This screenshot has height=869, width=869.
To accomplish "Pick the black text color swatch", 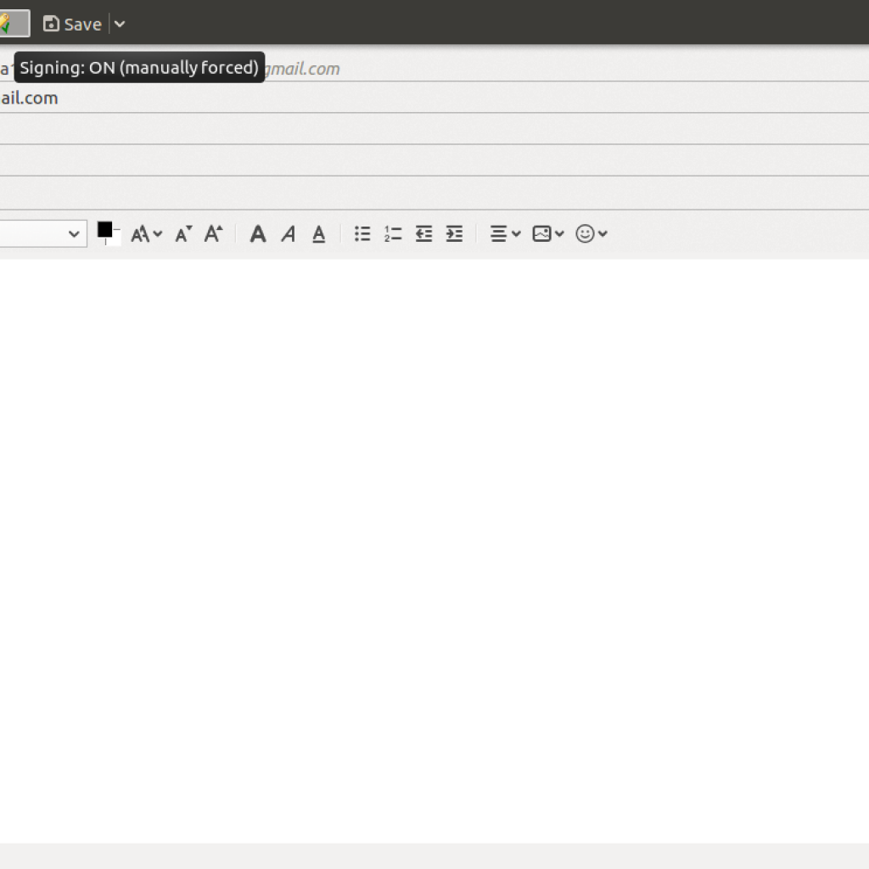I will tap(104, 229).
